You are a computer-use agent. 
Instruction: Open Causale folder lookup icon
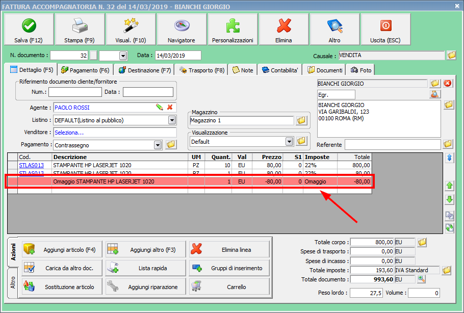(x=451, y=55)
